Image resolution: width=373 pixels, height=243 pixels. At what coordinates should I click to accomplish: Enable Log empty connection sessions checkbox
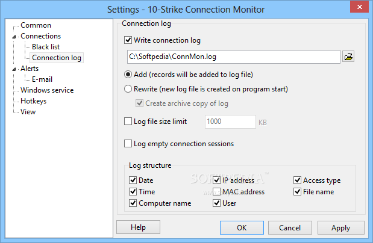pyautogui.click(x=128, y=144)
